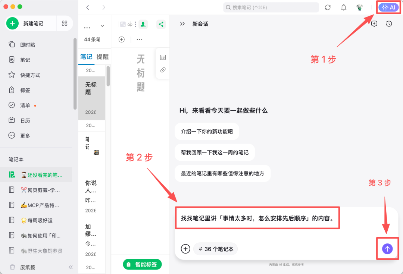Open the MCP产品特… notebook
This screenshot has width=403, height=274.
point(36,205)
